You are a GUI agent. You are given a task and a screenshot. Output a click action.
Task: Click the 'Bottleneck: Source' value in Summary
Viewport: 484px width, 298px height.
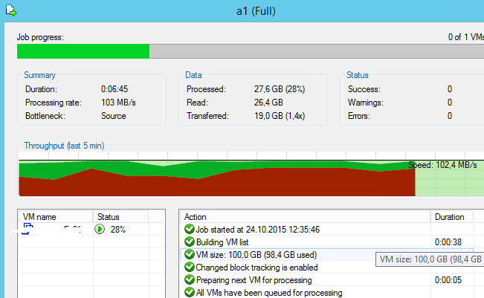coord(113,116)
